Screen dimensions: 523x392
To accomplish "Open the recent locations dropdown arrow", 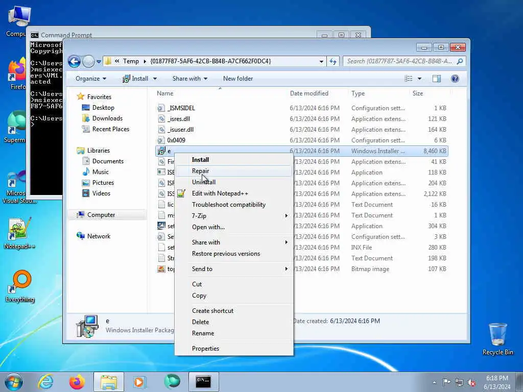I will (x=99, y=62).
